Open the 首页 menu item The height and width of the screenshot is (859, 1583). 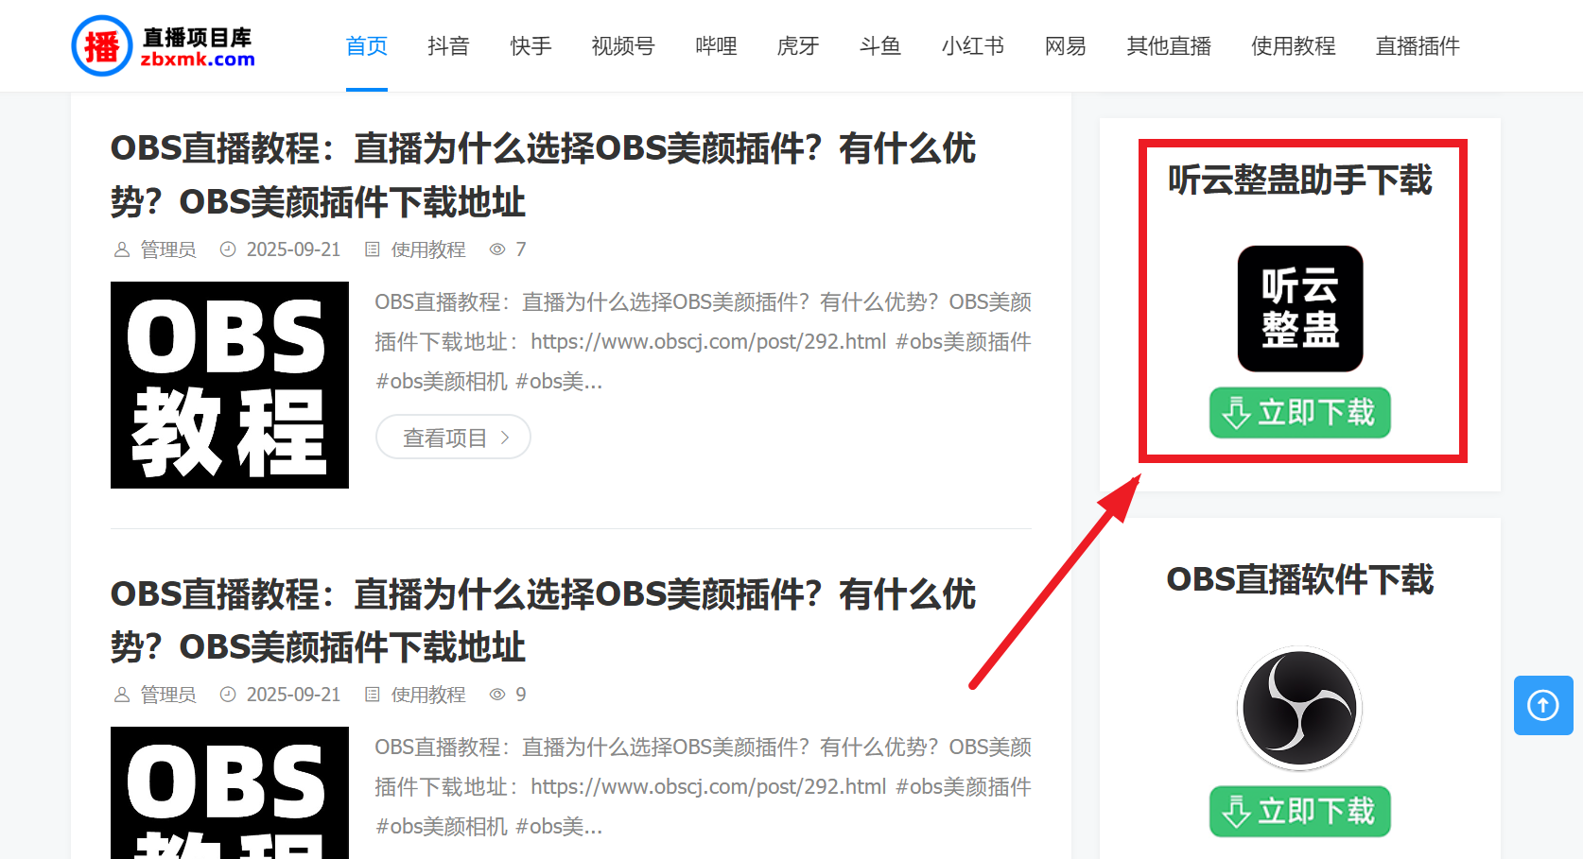coord(366,44)
